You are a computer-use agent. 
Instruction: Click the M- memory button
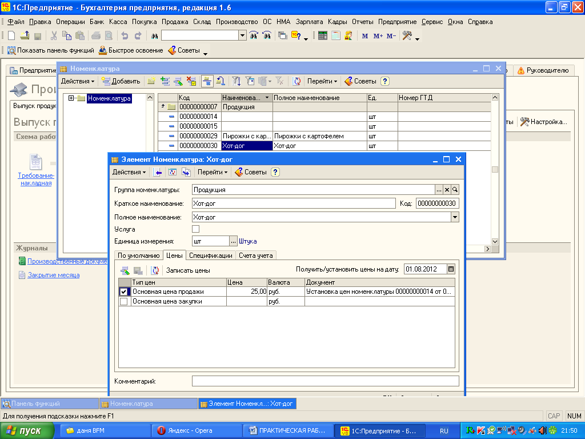[391, 36]
